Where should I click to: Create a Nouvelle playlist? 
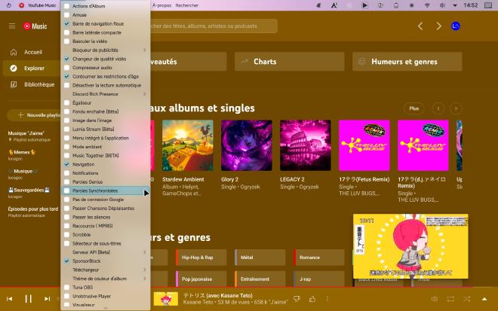[x=34, y=115]
